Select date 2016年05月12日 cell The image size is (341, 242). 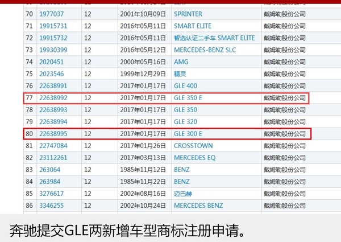pos(143,50)
